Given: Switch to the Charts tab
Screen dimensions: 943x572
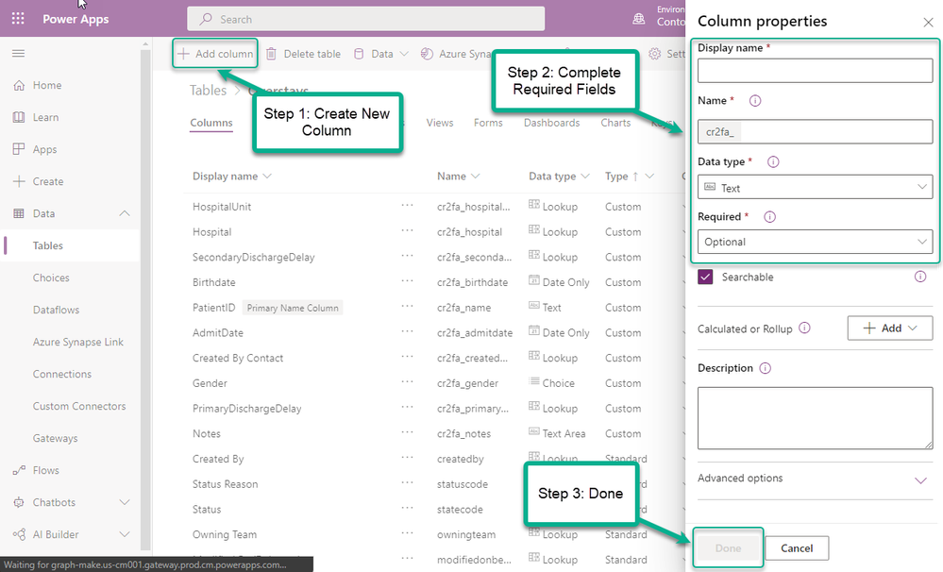Looking at the screenshot, I should (x=615, y=123).
